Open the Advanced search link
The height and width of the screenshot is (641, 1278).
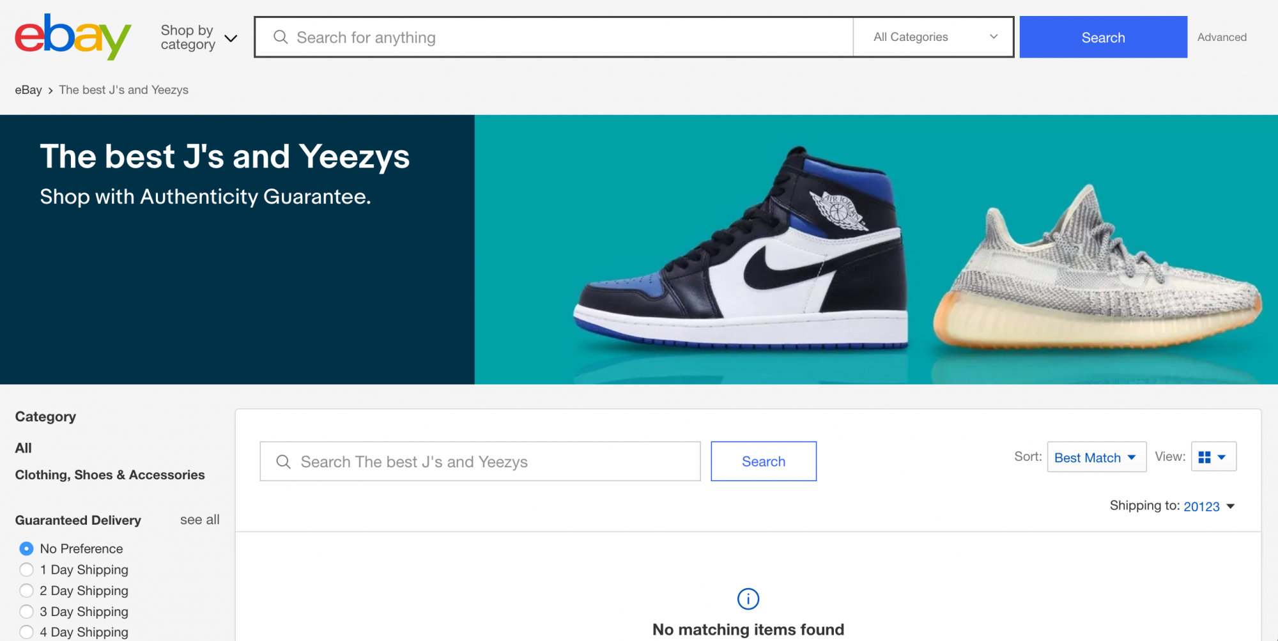pos(1222,37)
